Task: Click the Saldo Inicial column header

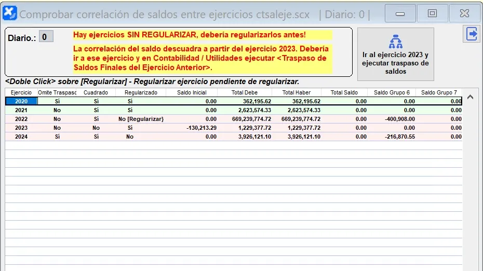Action: coord(192,92)
